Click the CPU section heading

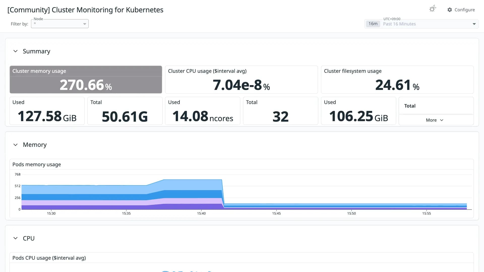29,238
